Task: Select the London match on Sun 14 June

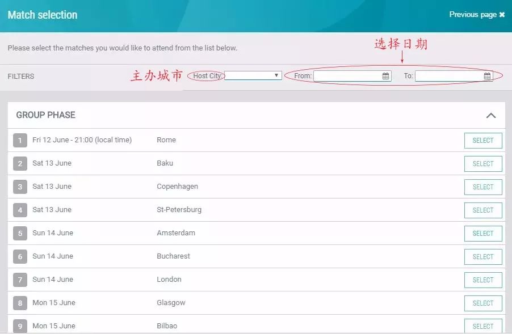Action: pyautogui.click(x=483, y=280)
